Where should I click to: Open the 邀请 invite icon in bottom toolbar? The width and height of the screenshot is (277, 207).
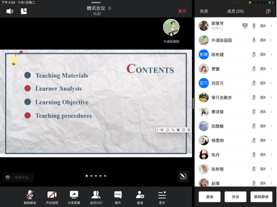coord(140,198)
